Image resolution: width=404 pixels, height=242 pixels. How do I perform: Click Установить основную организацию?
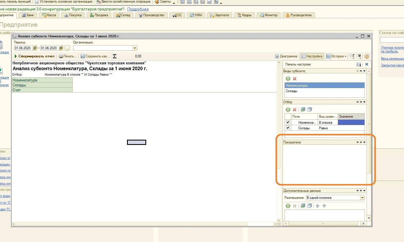tap(64, 2)
